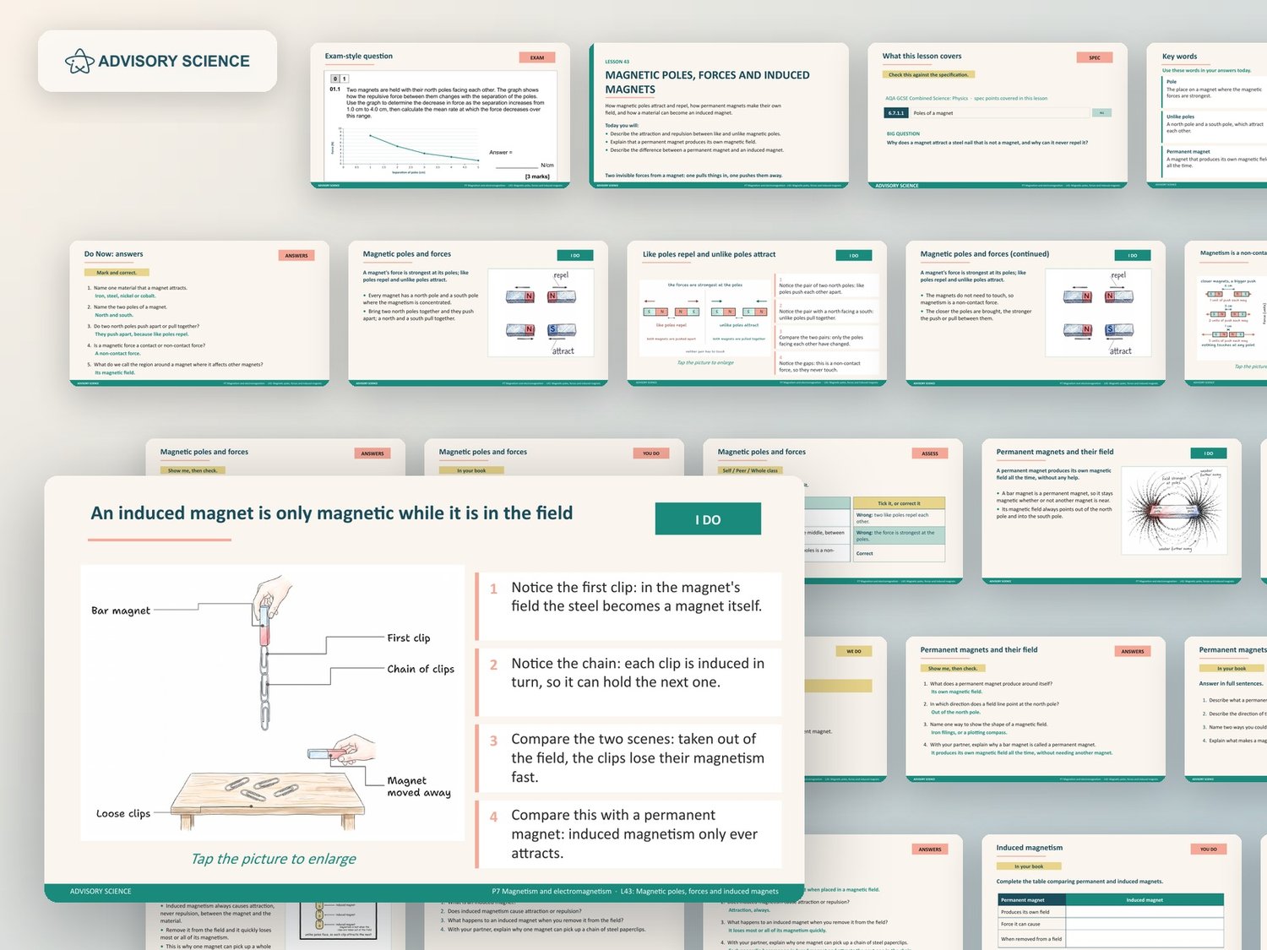Select step 1 'Notice the first clip'

pos(629,605)
